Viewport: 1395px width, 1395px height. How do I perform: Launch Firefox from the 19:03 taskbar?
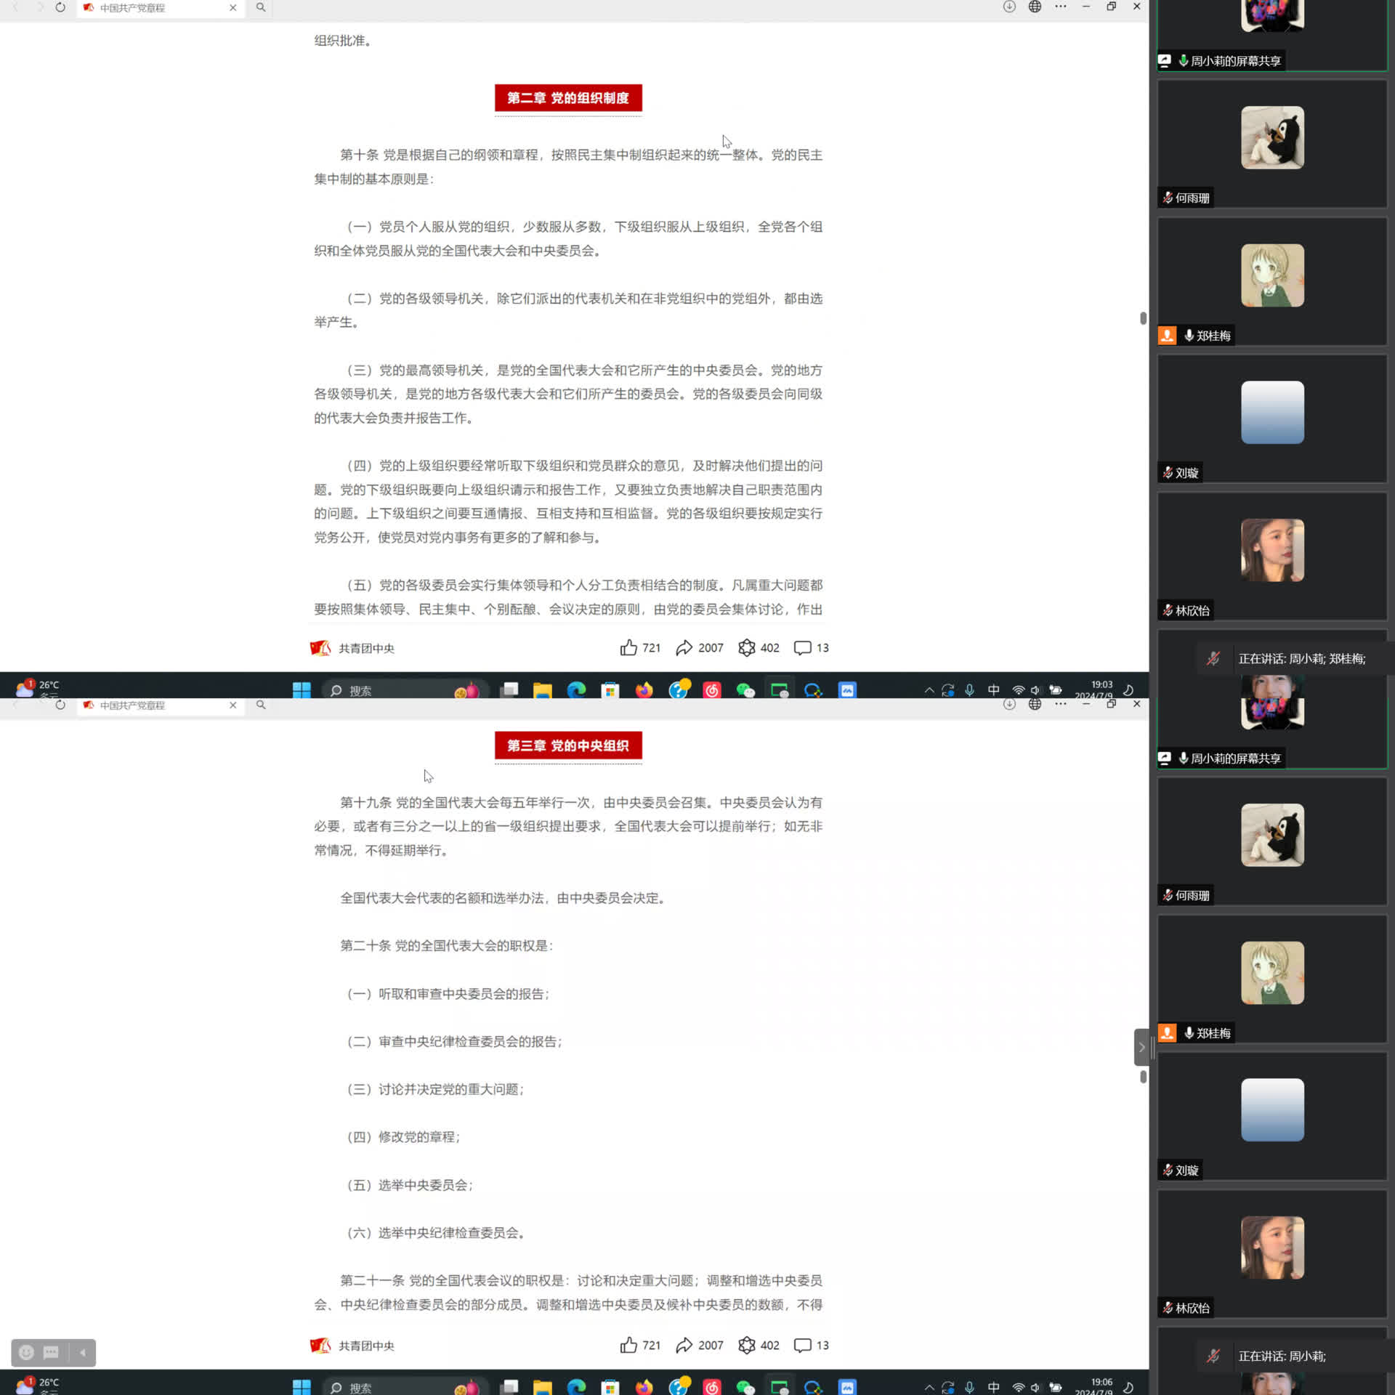click(644, 690)
